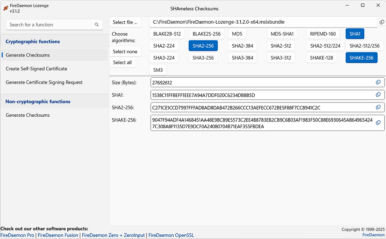
Task: Enable the RIPEMD-160 algorithm
Action: tap(323, 34)
